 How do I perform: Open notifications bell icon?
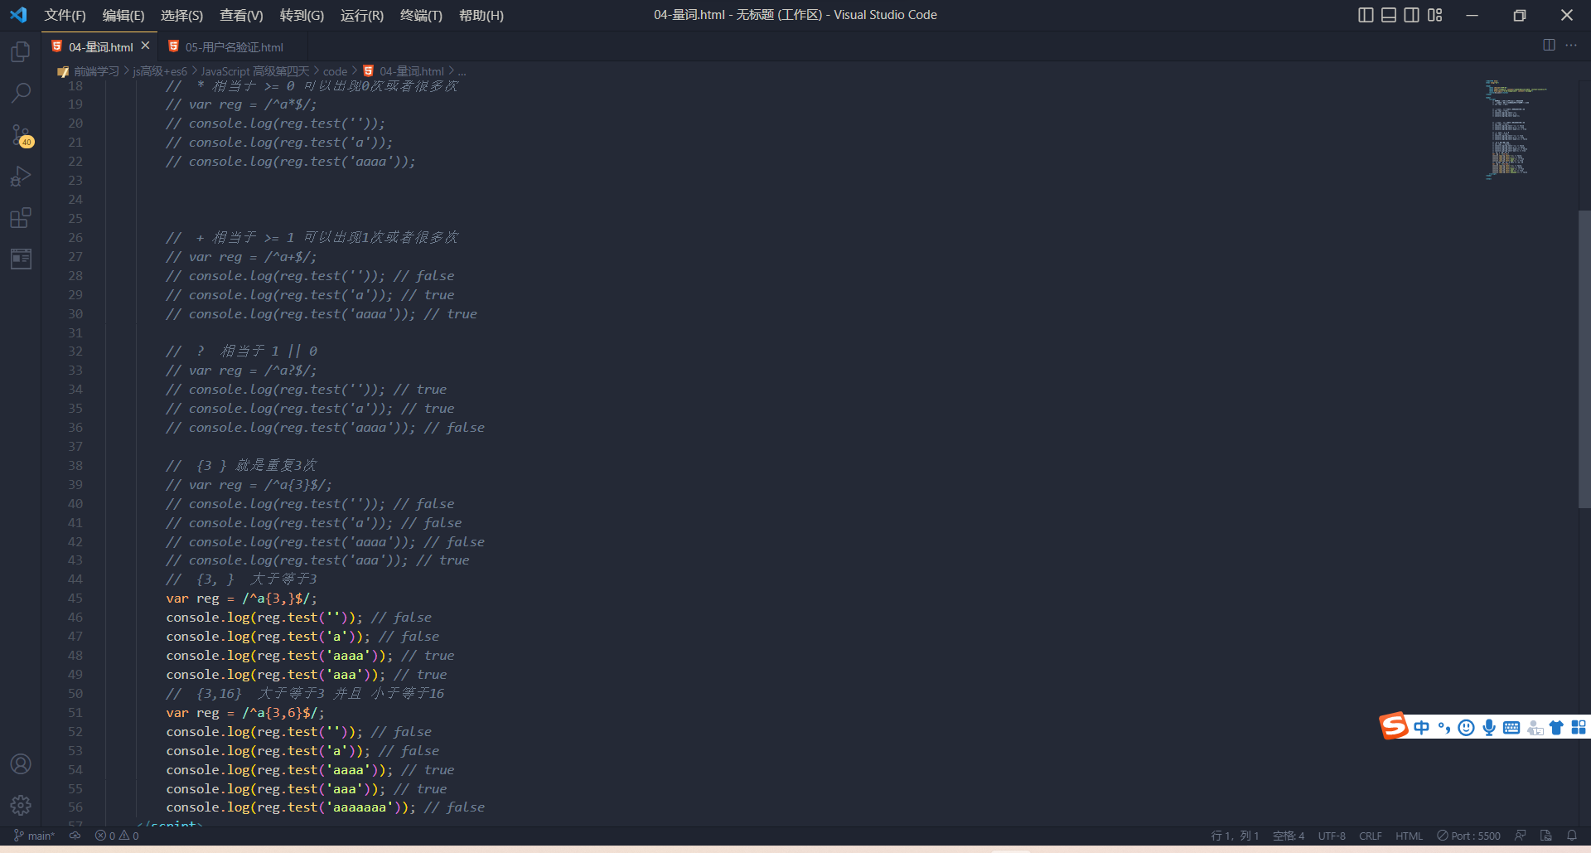(x=1572, y=836)
